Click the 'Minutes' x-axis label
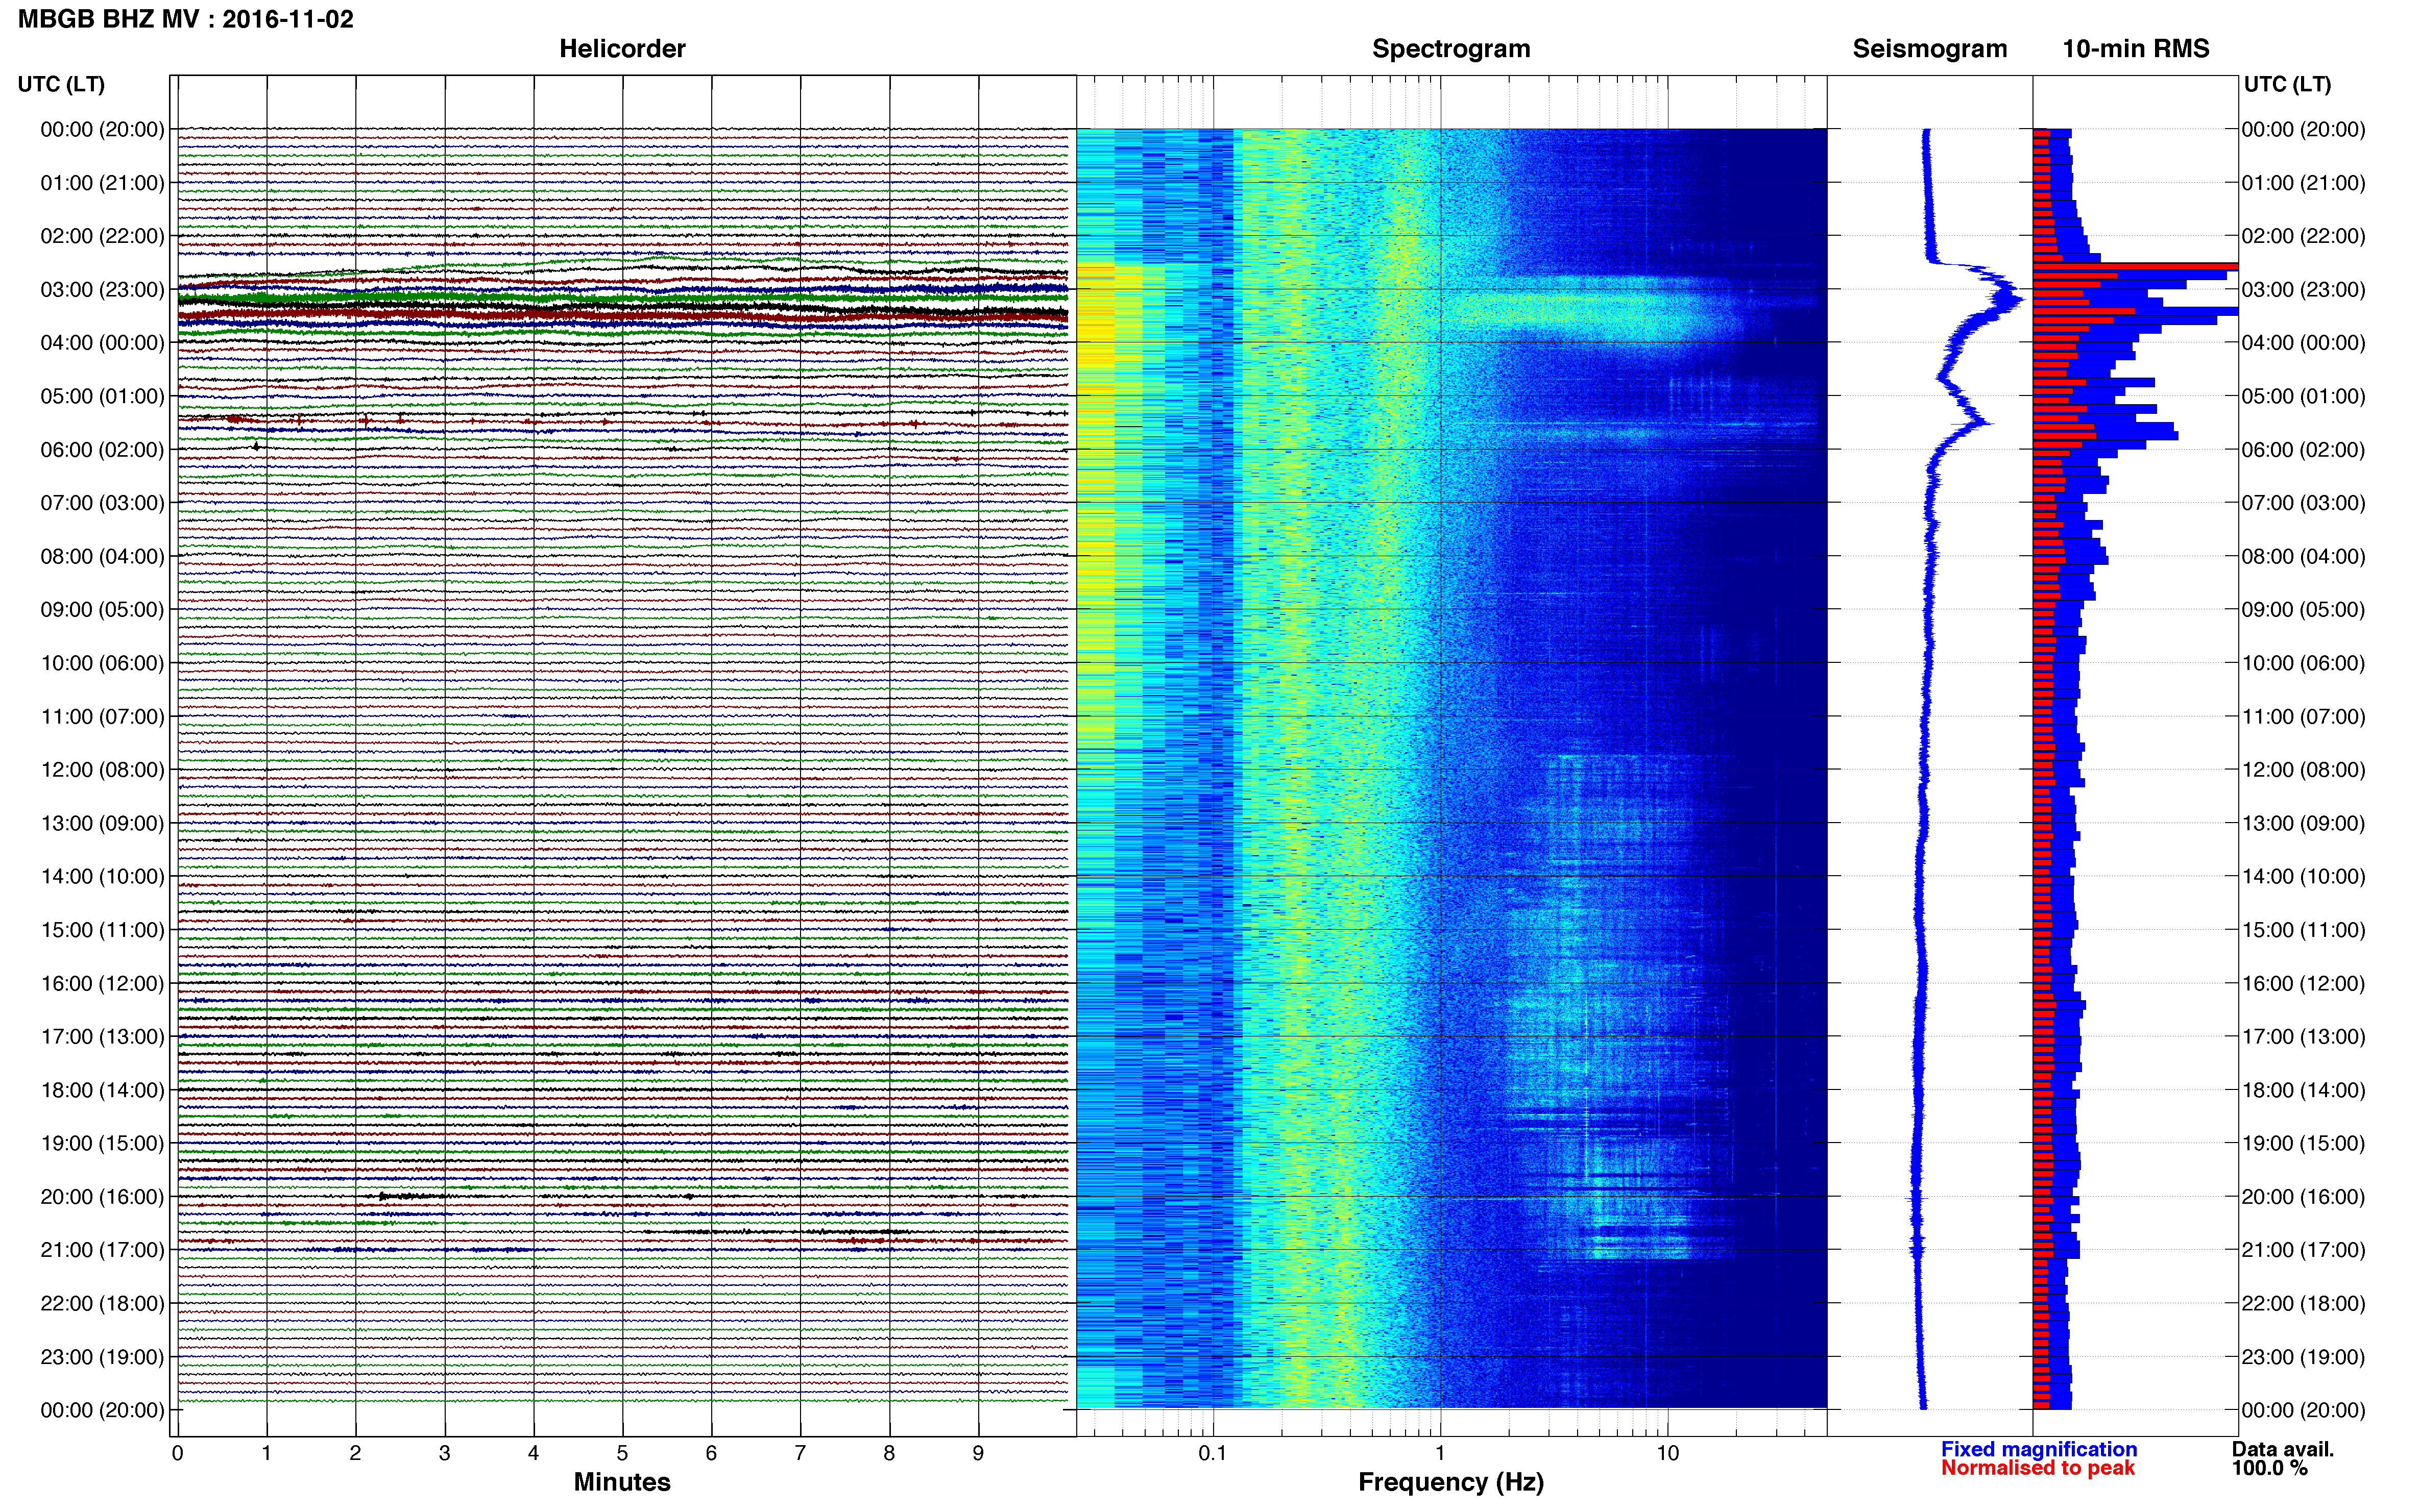This screenshot has width=2420, height=1512. (621, 1482)
